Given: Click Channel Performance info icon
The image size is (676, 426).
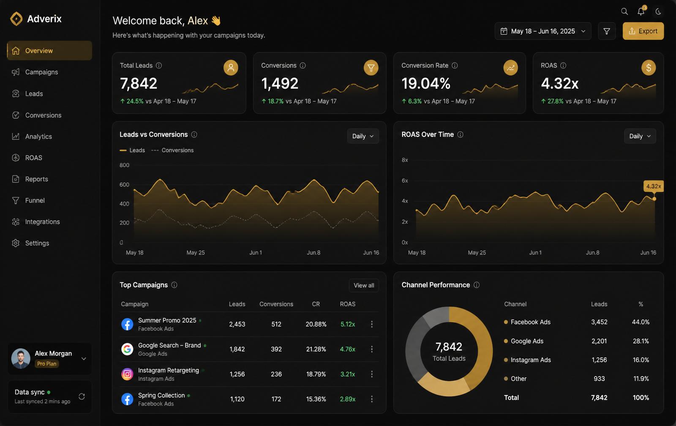Looking at the screenshot, I should (477, 285).
